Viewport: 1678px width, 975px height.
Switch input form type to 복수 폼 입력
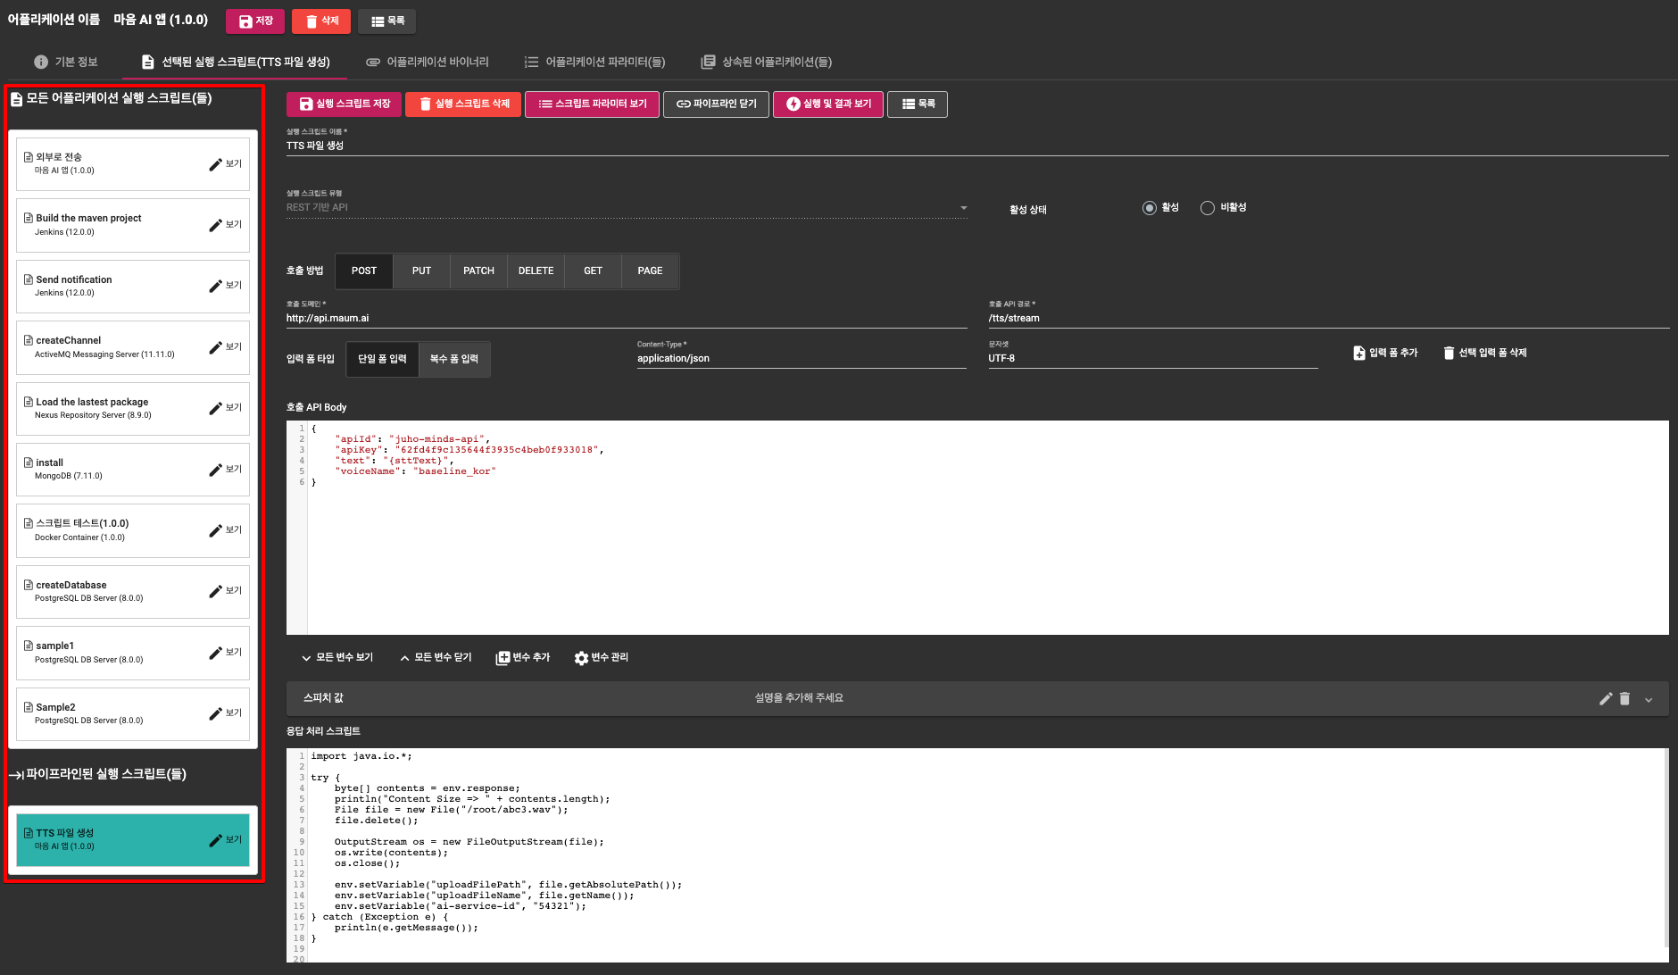click(454, 359)
